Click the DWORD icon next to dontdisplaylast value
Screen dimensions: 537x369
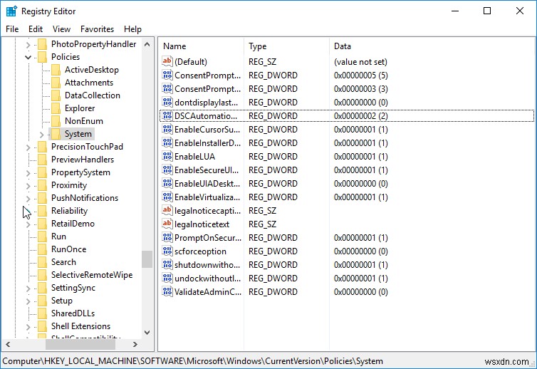pos(167,102)
